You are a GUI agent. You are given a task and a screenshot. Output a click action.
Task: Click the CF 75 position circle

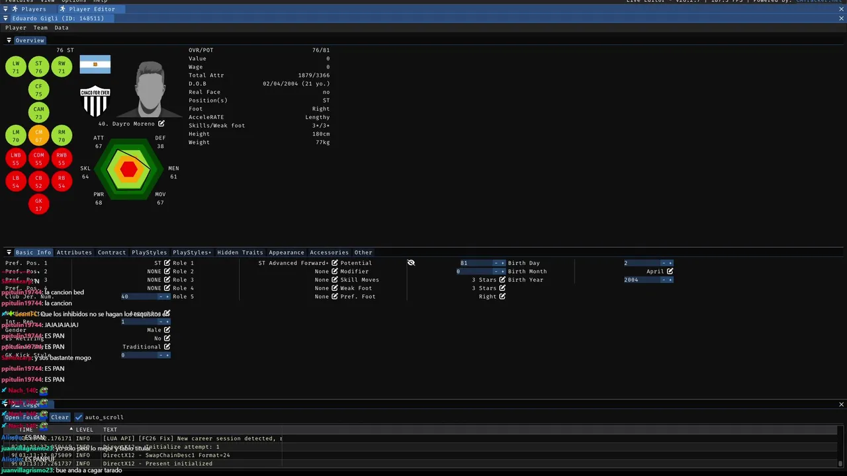[x=38, y=90]
